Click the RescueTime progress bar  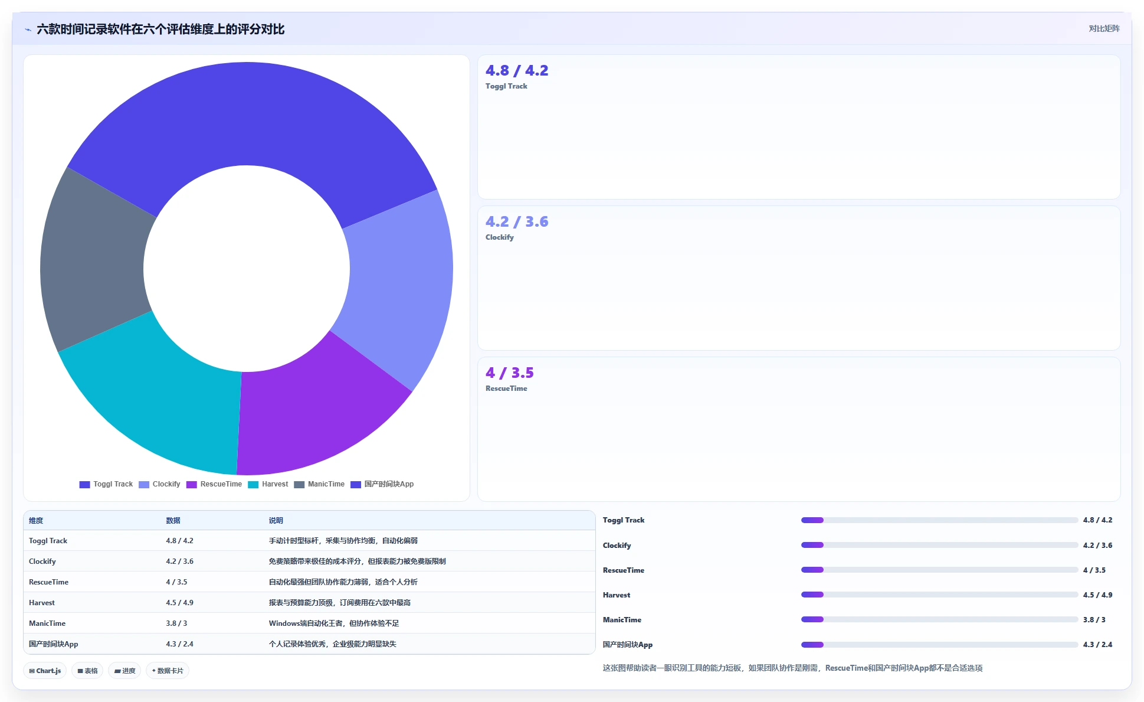(x=939, y=570)
